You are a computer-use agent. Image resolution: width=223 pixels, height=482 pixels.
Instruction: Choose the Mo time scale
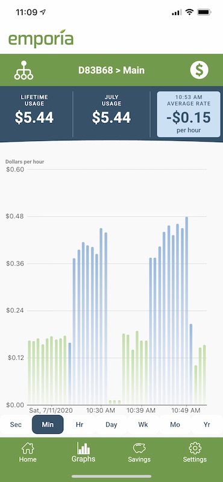pyautogui.click(x=175, y=425)
